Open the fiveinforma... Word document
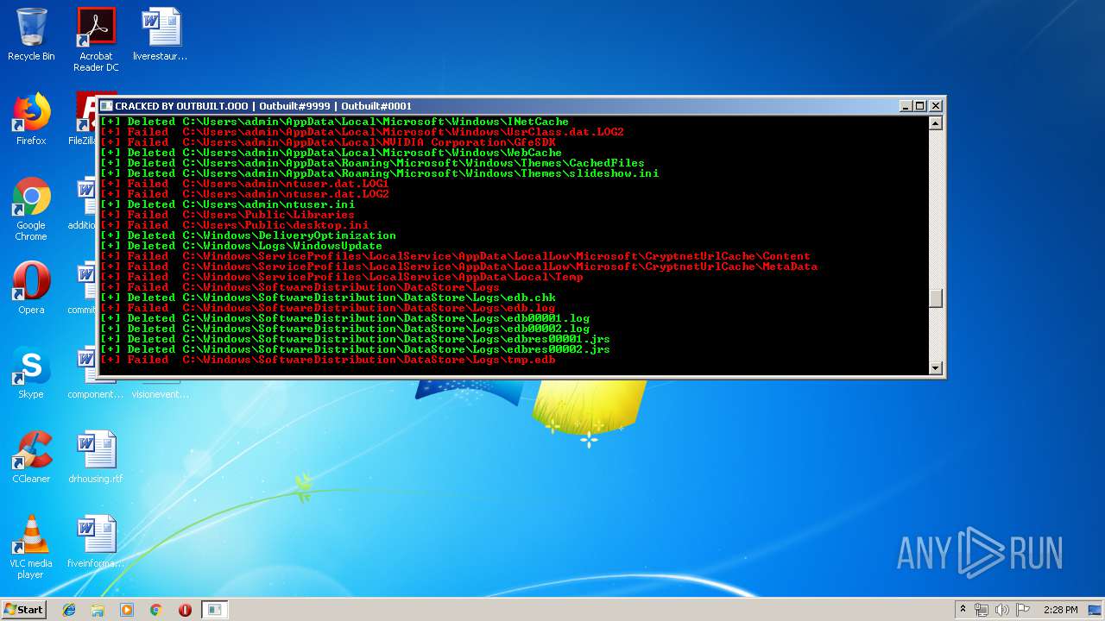Screen dimensions: 1105x621 pyautogui.click(x=96, y=542)
